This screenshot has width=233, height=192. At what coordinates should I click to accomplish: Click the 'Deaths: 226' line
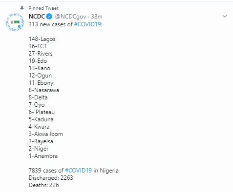click(43, 185)
